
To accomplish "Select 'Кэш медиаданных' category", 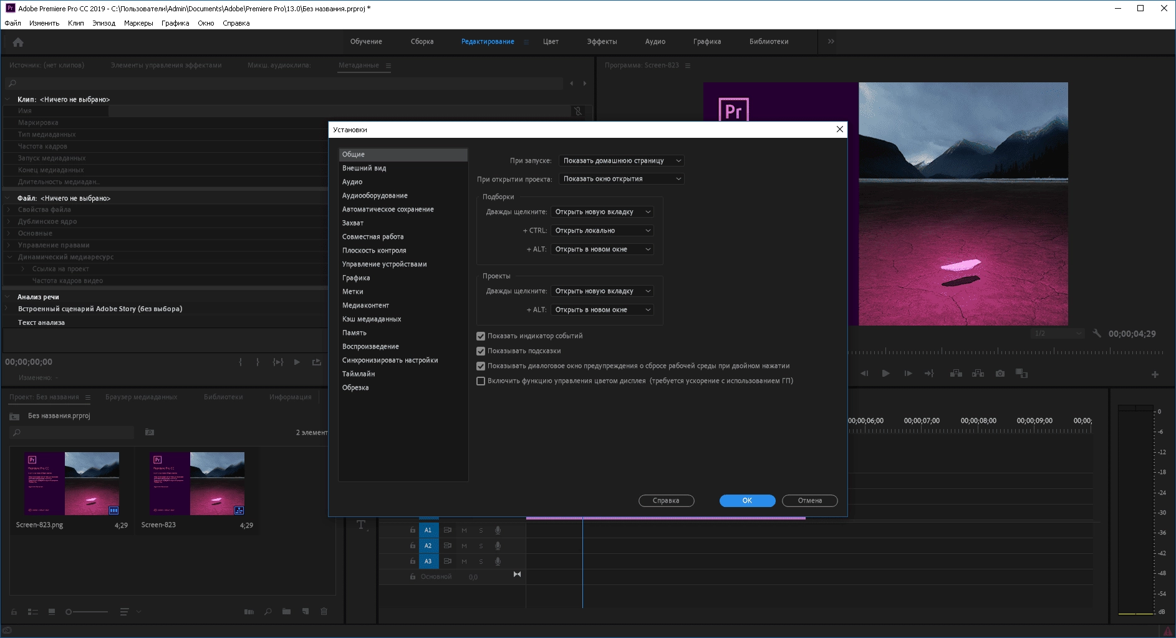I will click(403, 319).
